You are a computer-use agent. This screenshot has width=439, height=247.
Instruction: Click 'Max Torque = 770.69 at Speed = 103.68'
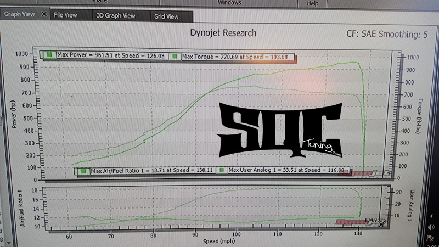pos(235,57)
